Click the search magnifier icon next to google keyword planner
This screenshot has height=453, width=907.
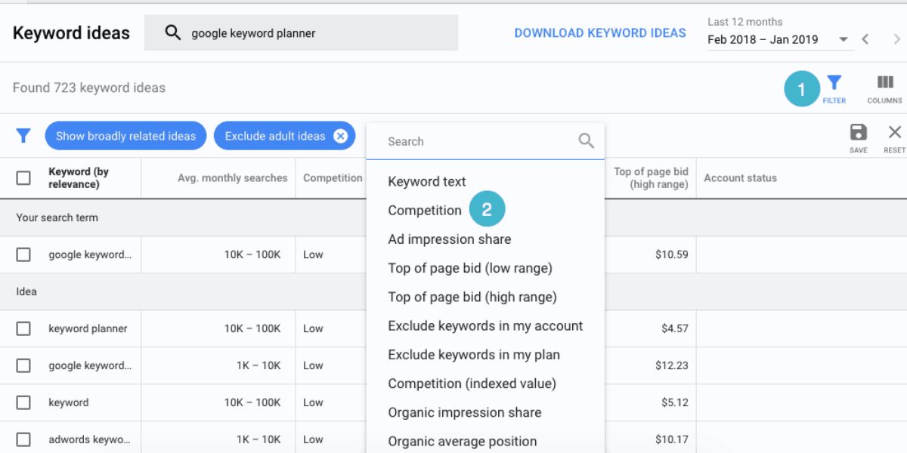coord(173,33)
